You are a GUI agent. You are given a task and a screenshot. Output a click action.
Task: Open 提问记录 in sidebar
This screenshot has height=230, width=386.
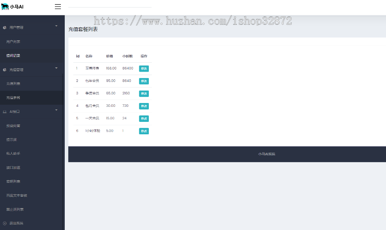(13, 56)
